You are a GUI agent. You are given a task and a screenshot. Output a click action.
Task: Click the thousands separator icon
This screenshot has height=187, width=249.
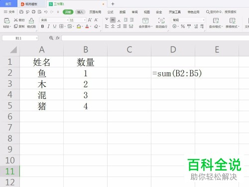pos(189,26)
